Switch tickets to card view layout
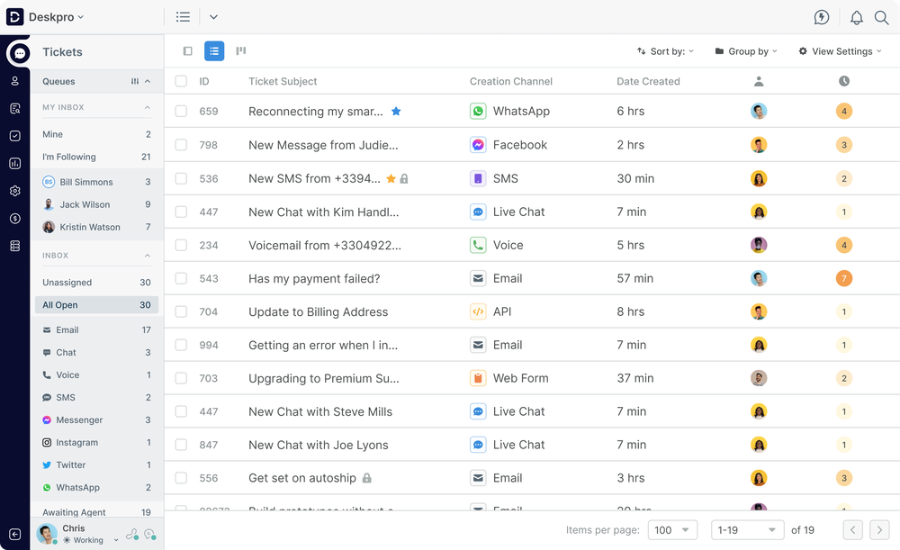The height and width of the screenshot is (550, 900). click(187, 50)
